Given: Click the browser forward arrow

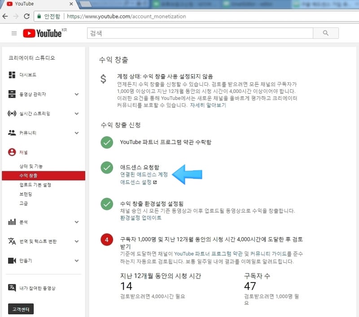Looking at the screenshot, I should click(x=16, y=16).
